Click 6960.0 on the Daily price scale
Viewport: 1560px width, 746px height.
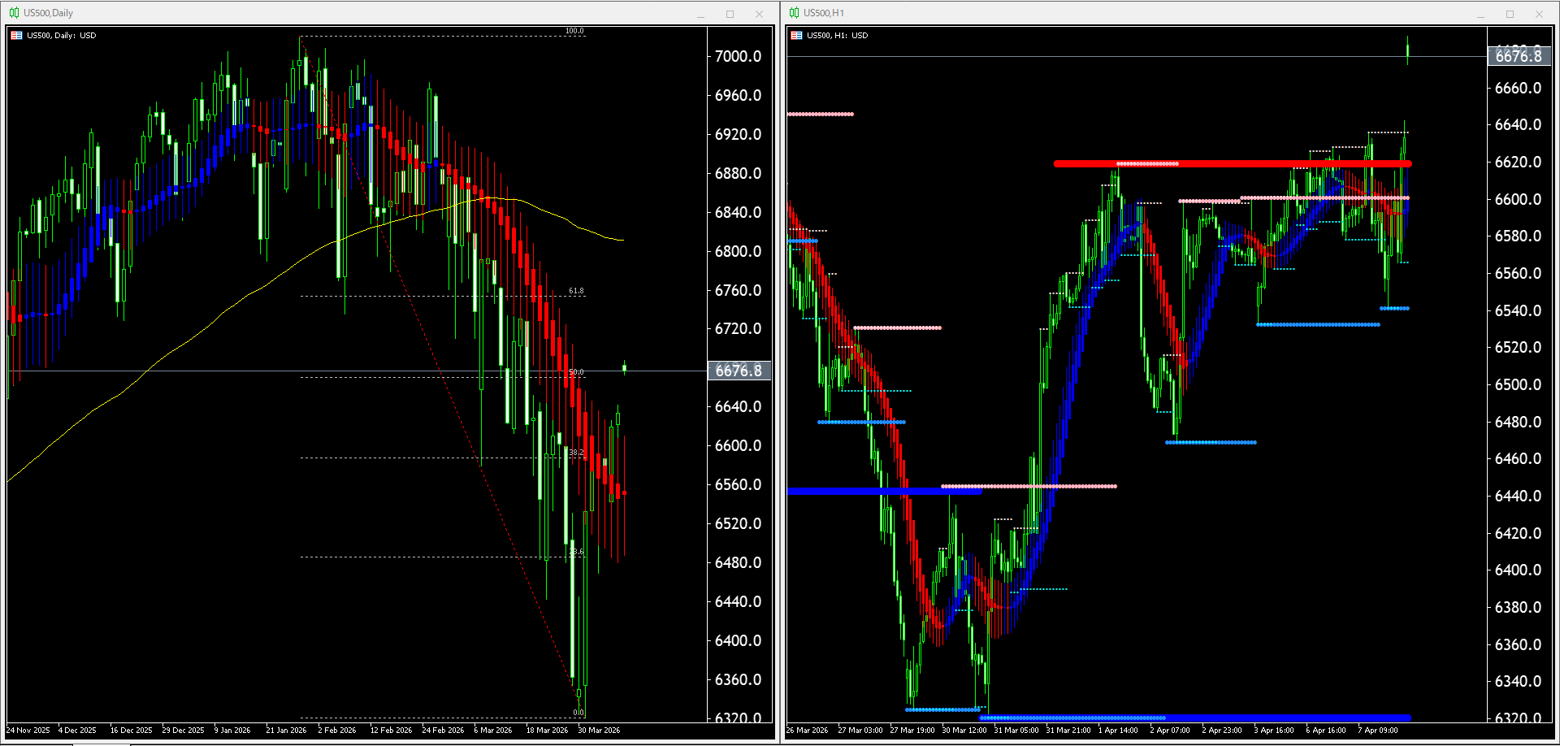point(738,95)
